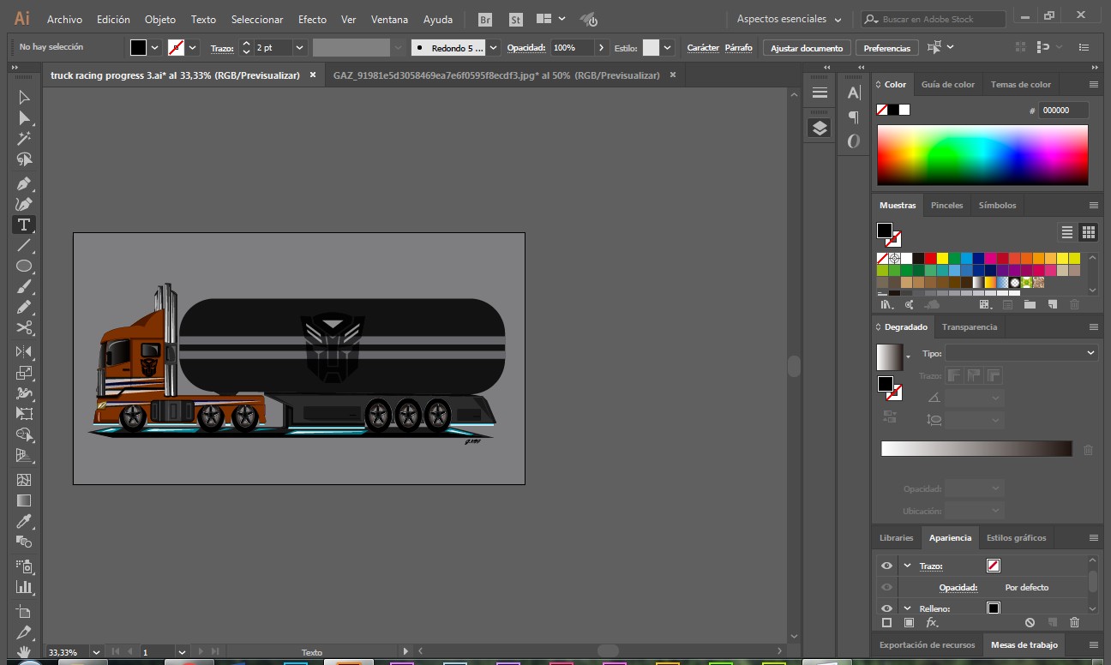This screenshot has width=1111, height=665.
Task: Select the Type tool
Action: point(24,225)
